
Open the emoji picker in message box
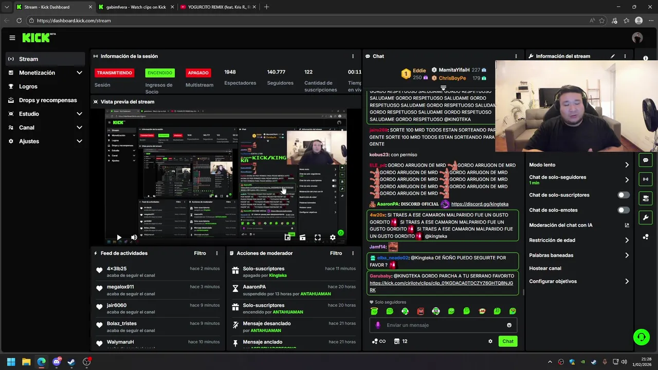pos(509,325)
